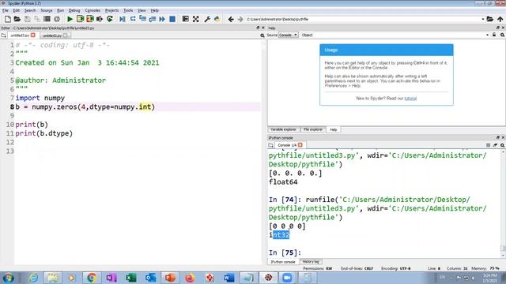Viewport: 506px width, 284px height.
Task: Start debugging with the debug file icon
Action: pos(123,19)
